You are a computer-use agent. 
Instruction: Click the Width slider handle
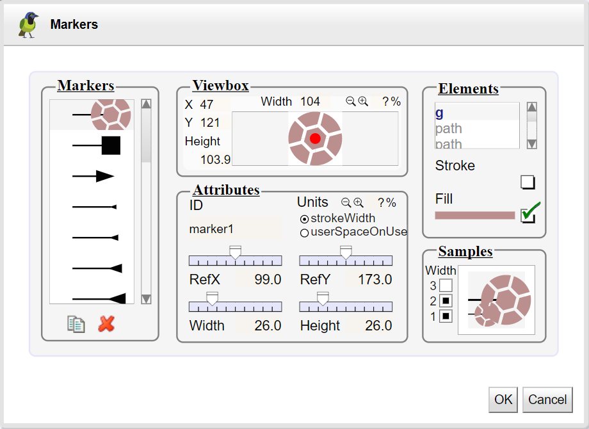pyautogui.click(x=213, y=298)
